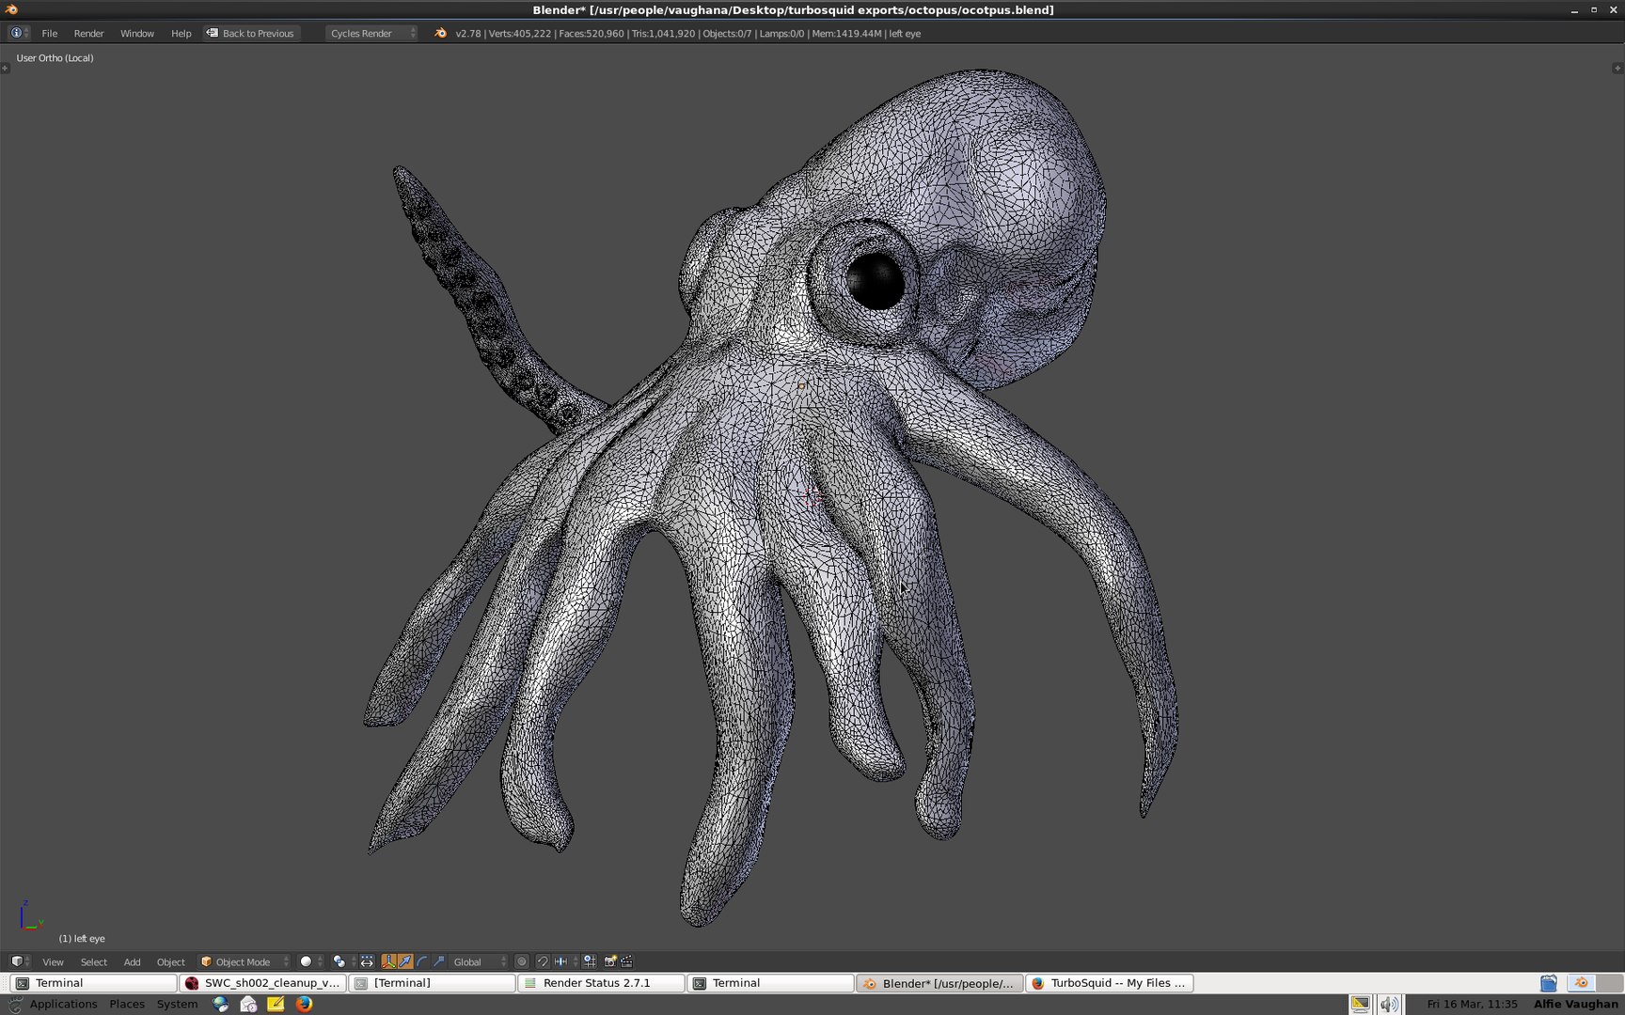Toggle the snap align-to-grid icon
The width and height of the screenshot is (1625, 1015).
click(x=590, y=961)
